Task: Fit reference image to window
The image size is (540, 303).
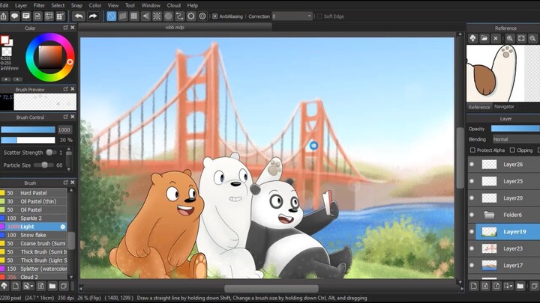Action: [521, 38]
